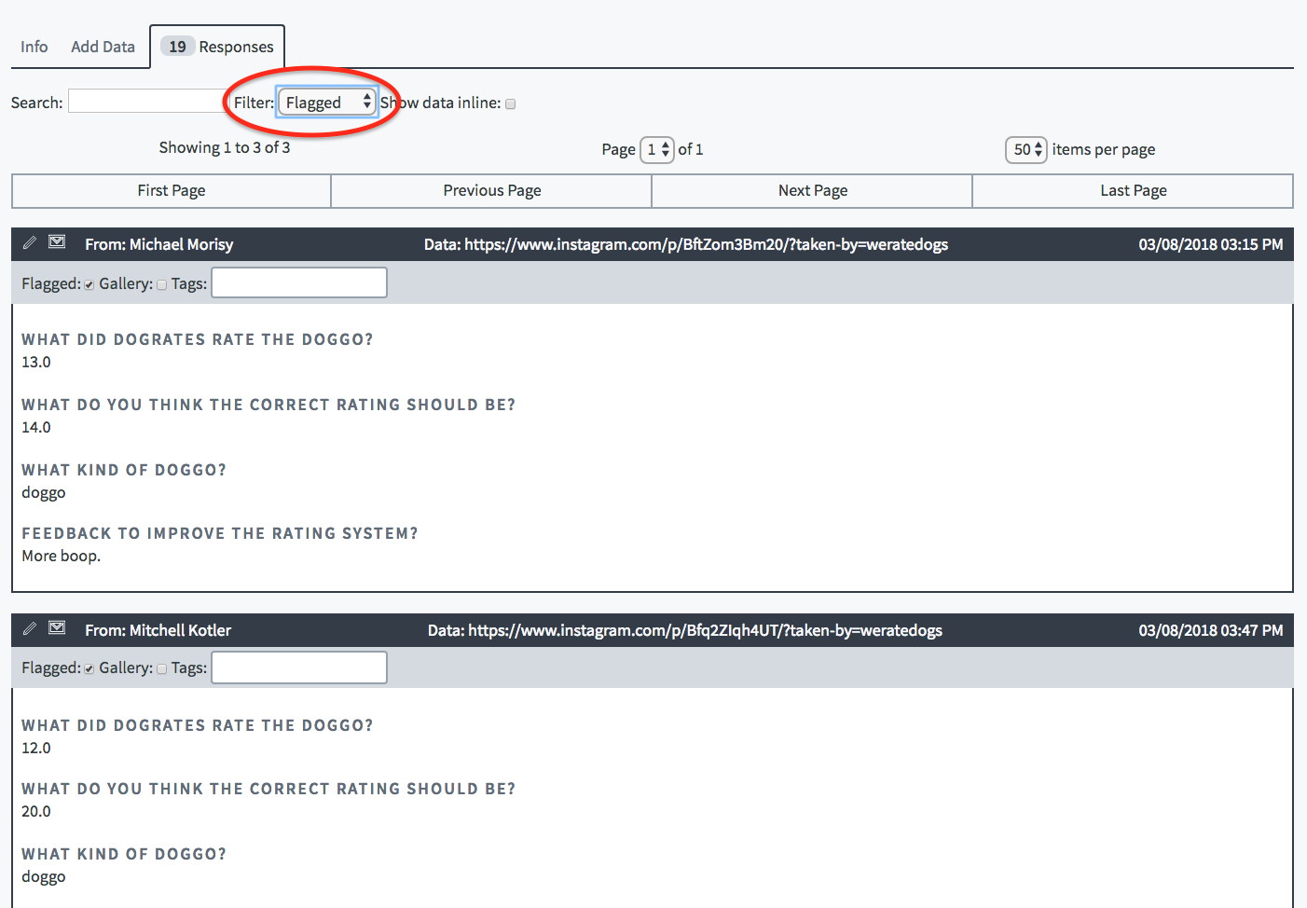
Task: Check Gallery on Michael Morisy's response
Action: [x=162, y=285]
